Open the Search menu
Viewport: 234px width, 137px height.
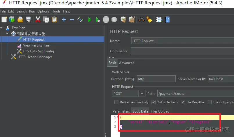point(21,11)
